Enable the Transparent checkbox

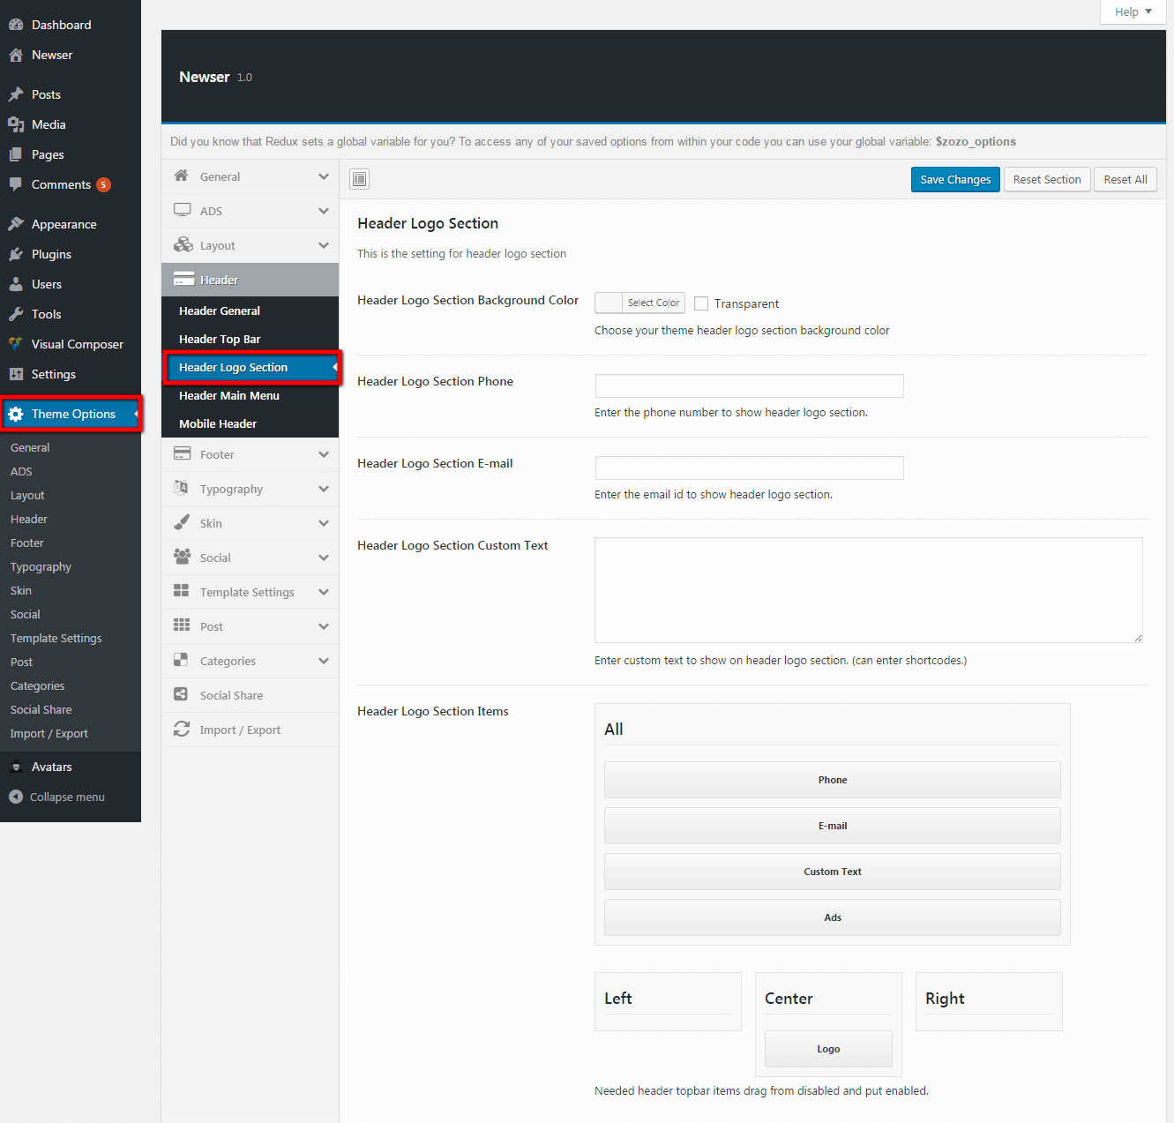(701, 303)
